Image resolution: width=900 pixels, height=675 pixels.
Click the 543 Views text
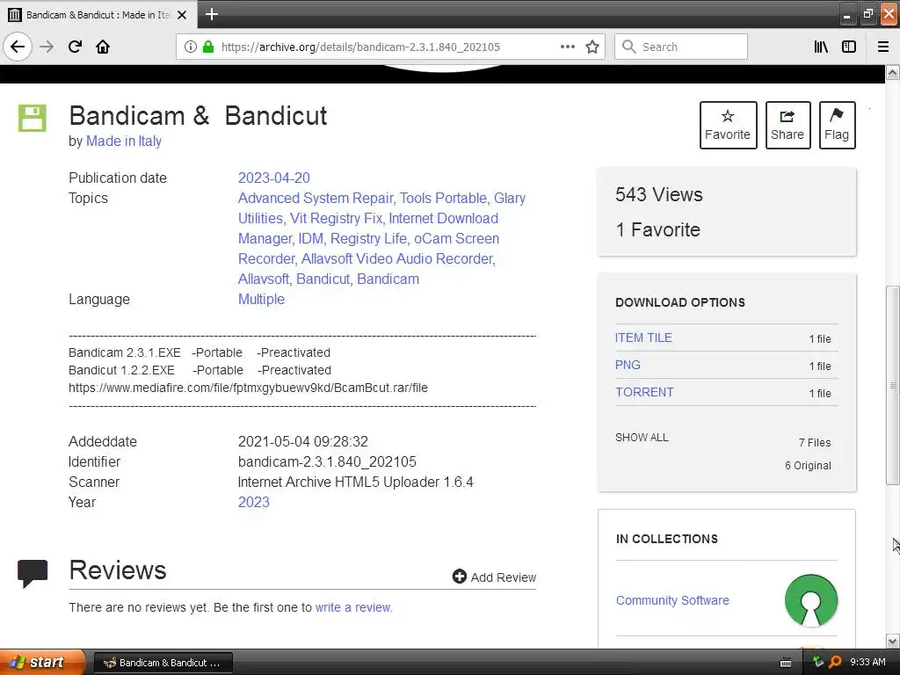(659, 194)
